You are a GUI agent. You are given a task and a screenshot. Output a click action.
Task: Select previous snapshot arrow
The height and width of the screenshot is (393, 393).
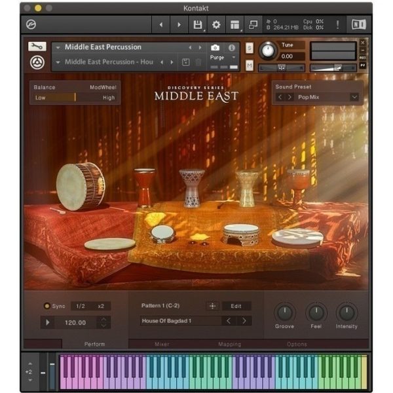pyautogui.click(x=162, y=62)
